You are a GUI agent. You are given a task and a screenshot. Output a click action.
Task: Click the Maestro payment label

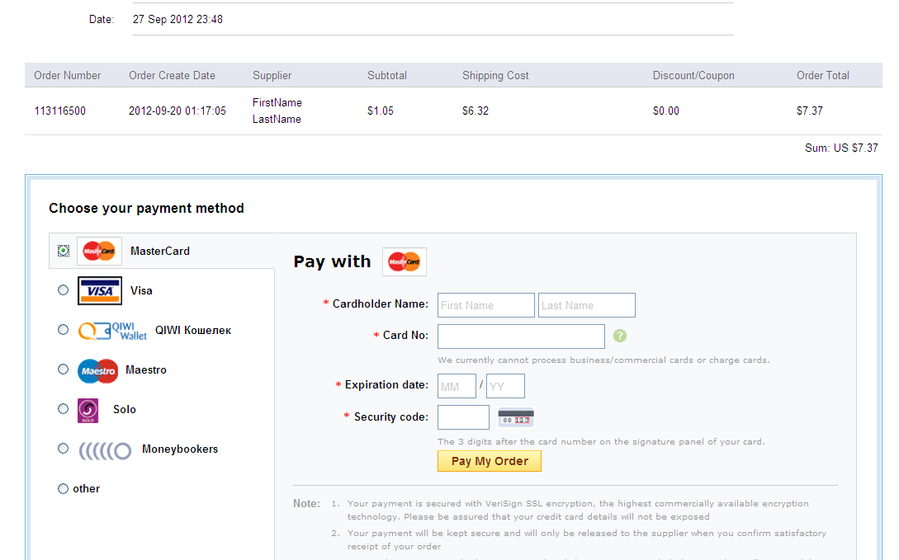(x=146, y=370)
